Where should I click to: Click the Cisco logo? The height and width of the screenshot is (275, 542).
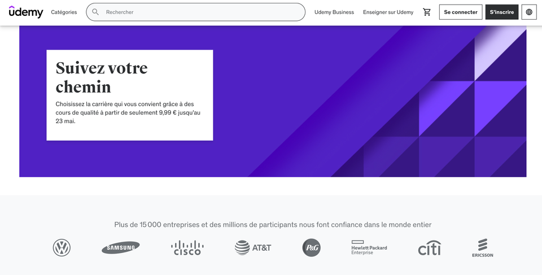pos(187,247)
